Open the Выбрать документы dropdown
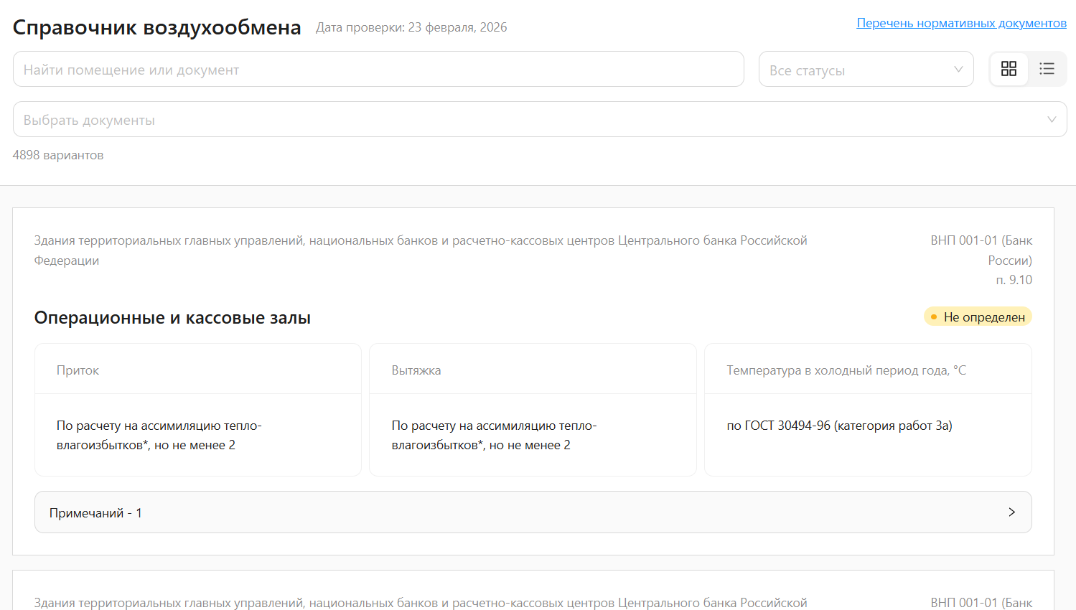Screen dimensions: 1076x610 pyautogui.click(x=539, y=120)
